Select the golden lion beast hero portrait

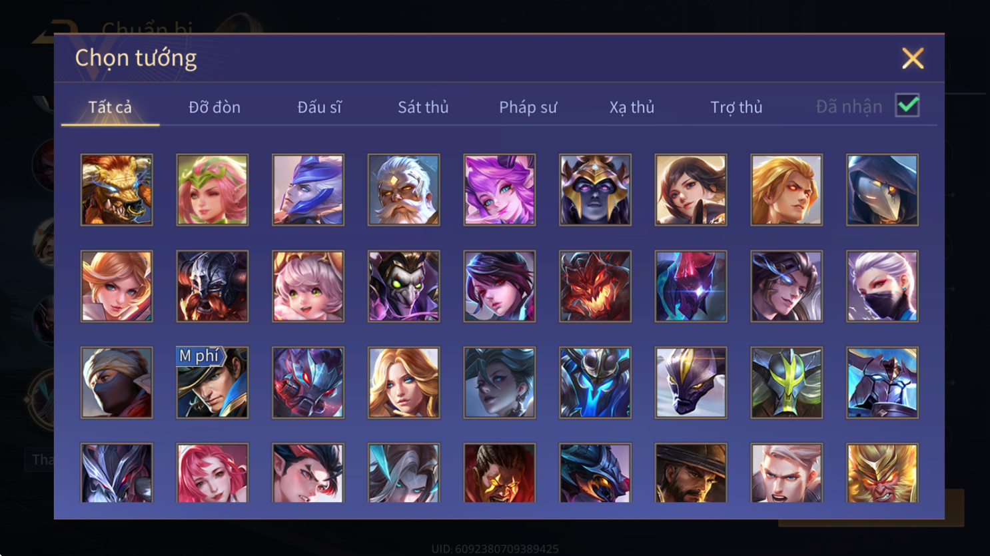[x=117, y=190]
